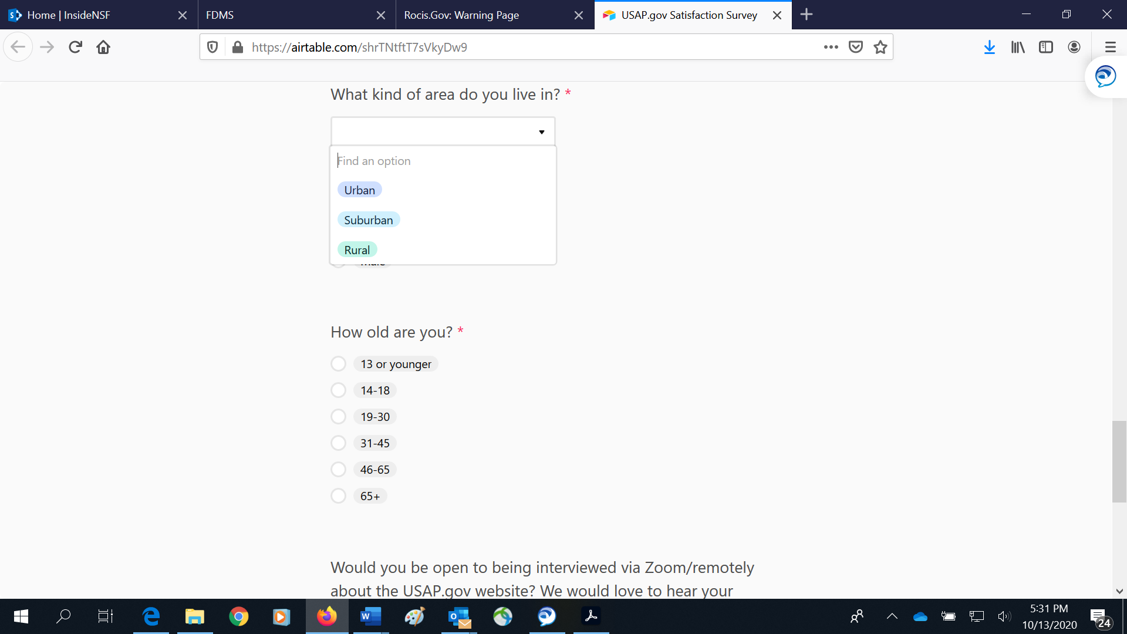The width and height of the screenshot is (1127, 634).
Task: Open the Library bookshelf icon
Action: point(1018,47)
